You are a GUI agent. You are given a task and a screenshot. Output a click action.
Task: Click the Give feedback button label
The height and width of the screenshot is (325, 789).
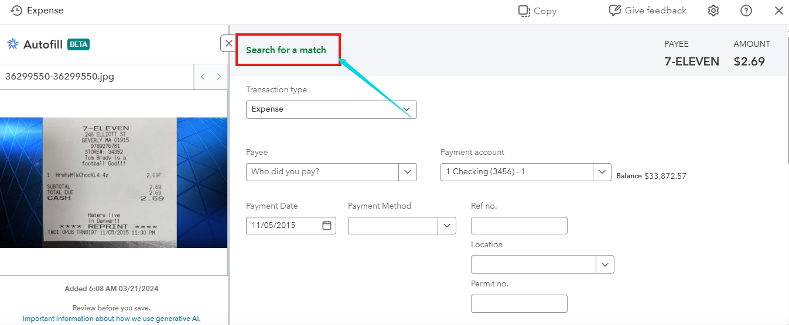pos(655,11)
